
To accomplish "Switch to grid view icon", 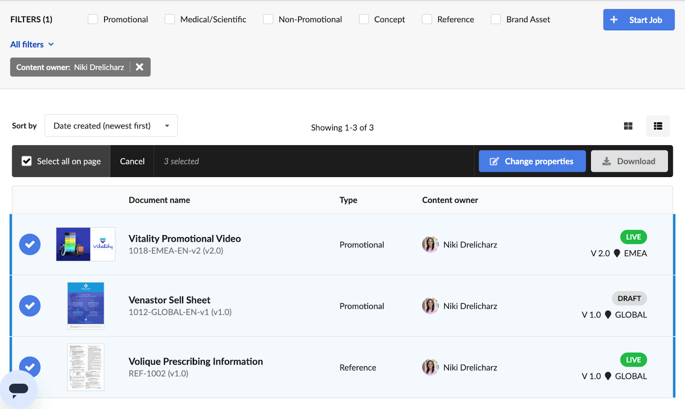I will tap(628, 126).
